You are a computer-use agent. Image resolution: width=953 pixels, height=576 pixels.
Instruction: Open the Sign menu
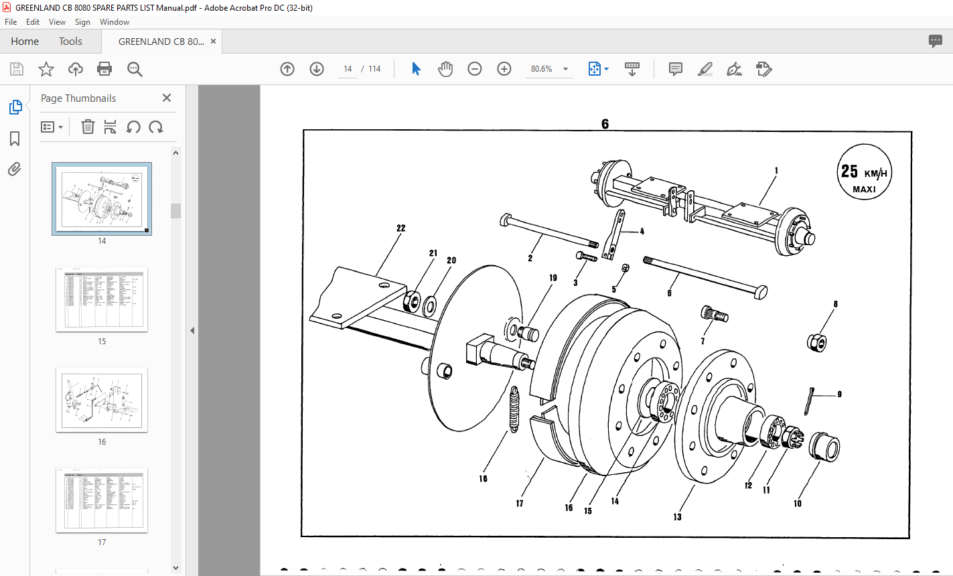[83, 22]
